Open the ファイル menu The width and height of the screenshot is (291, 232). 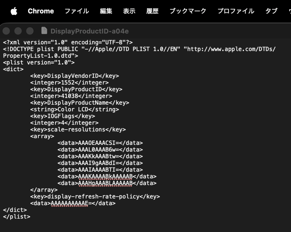coord(77,11)
